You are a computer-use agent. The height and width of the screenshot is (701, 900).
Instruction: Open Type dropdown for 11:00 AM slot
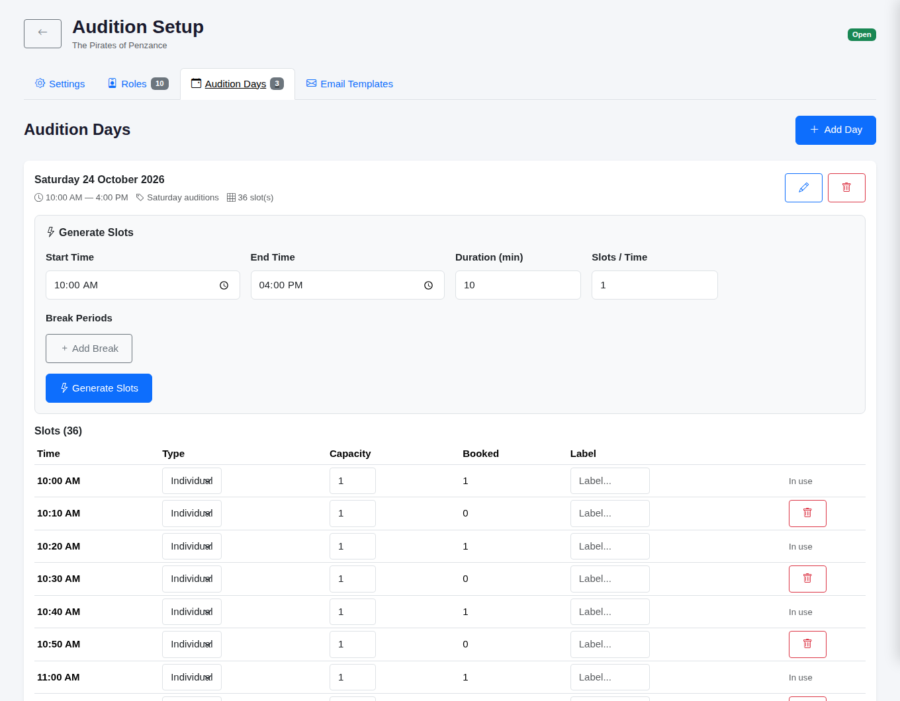tap(192, 677)
